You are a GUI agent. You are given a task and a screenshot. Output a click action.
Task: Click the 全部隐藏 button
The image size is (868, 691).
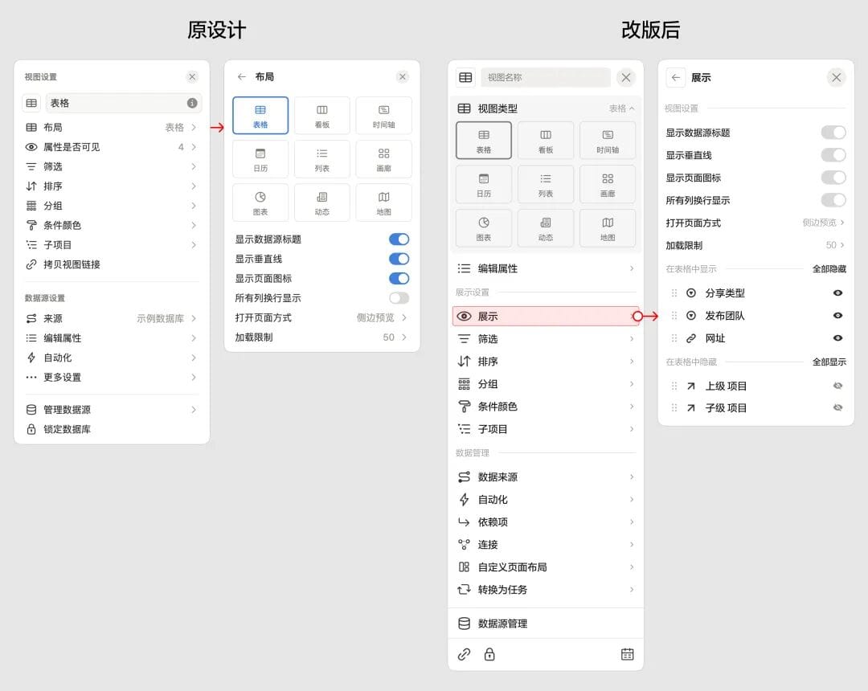tap(829, 269)
